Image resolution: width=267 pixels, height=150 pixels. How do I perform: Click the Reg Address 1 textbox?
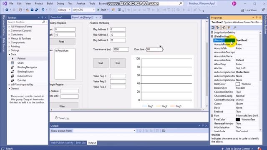[118, 29]
